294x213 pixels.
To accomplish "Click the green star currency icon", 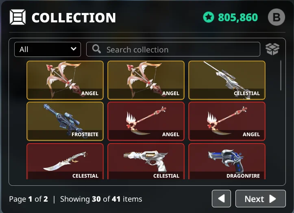I will pyautogui.click(x=209, y=17).
